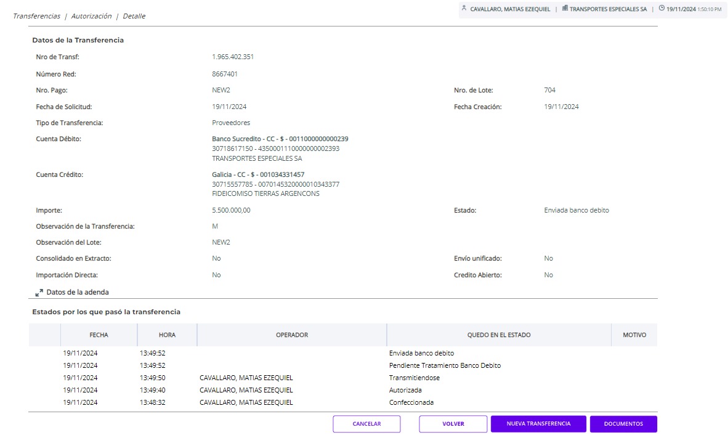The height and width of the screenshot is (435, 728).
Task: Go to Autorización breadcrumb
Action: pyautogui.click(x=92, y=16)
